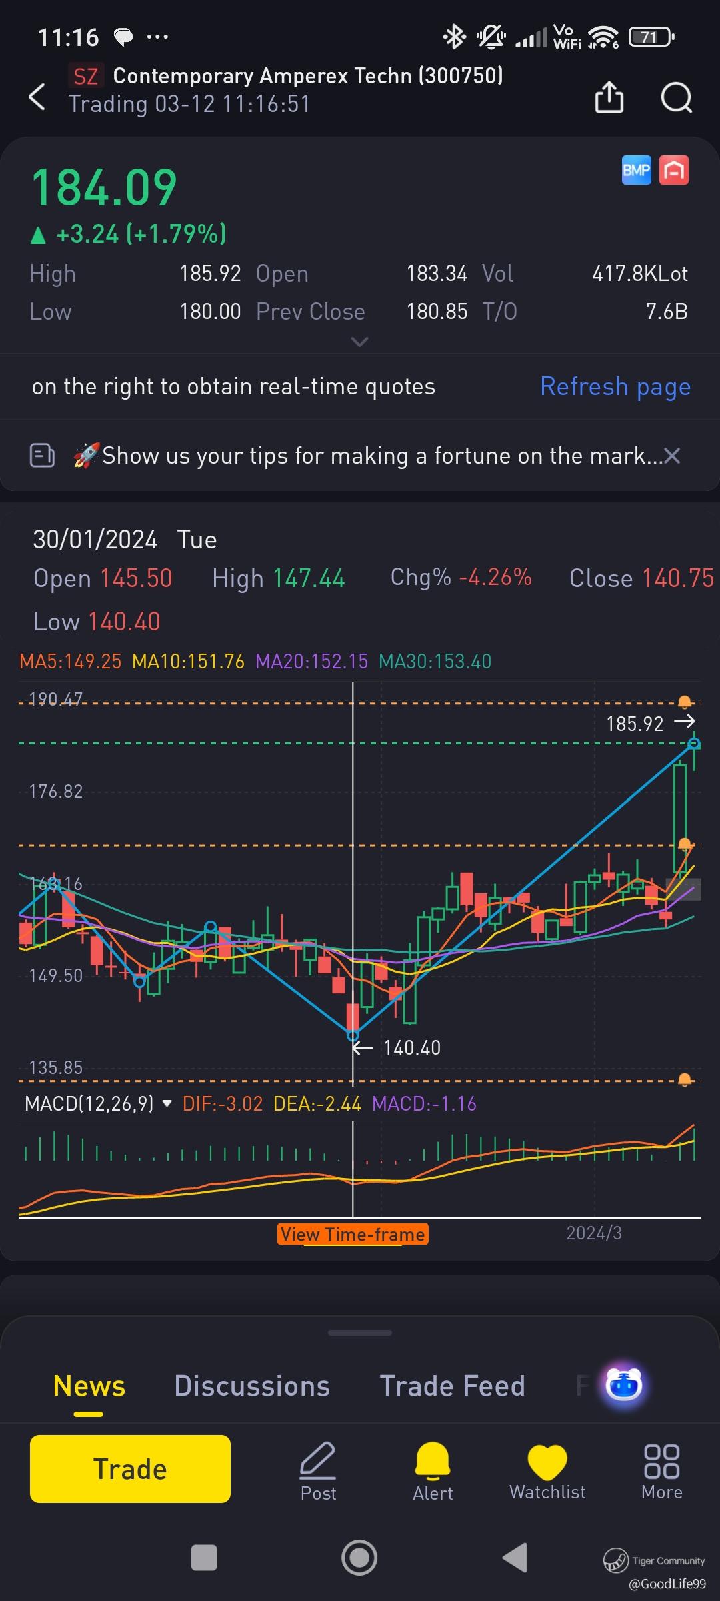Switch to the Discussions tab

point(252,1386)
